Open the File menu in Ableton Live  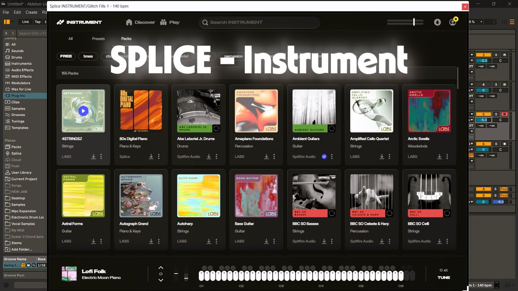click(x=6, y=12)
